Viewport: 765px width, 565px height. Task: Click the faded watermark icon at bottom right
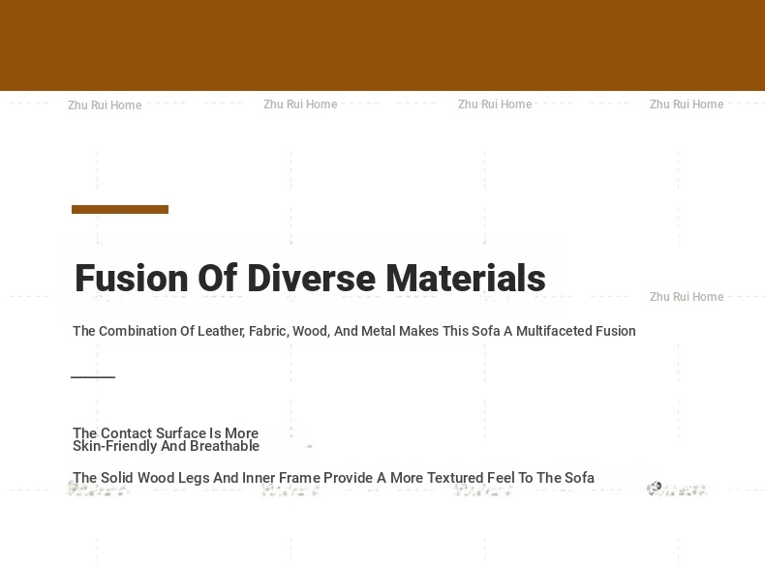pyautogui.click(x=677, y=490)
